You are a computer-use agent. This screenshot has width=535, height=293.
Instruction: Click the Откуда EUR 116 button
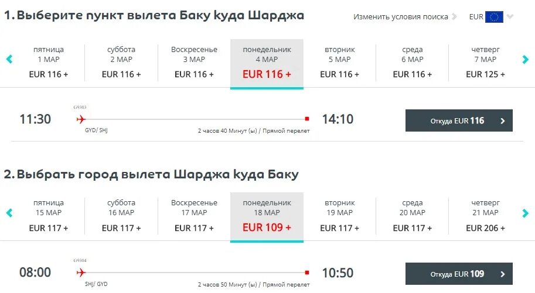click(x=459, y=120)
